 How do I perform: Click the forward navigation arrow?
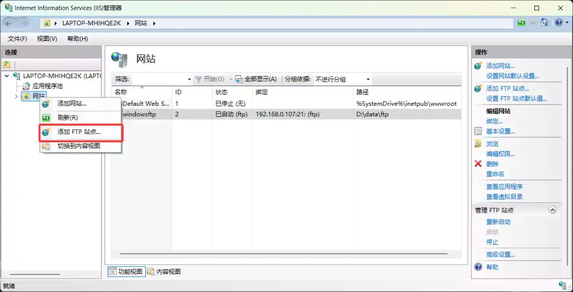tap(25, 23)
